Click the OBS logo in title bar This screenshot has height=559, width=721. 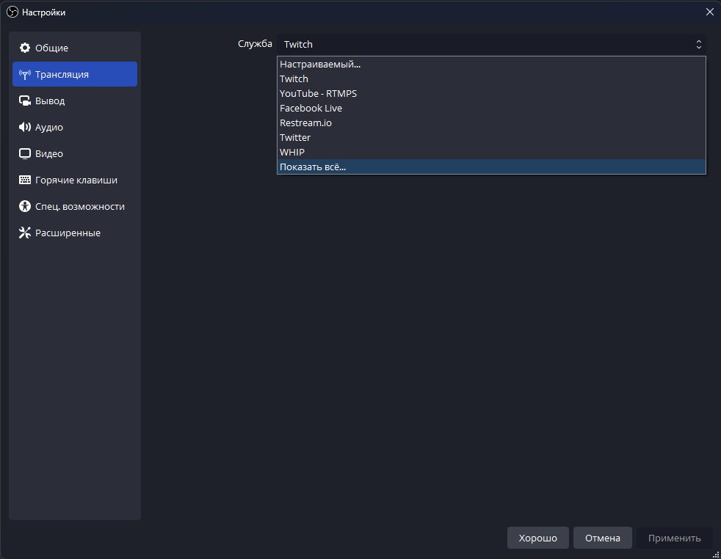tap(12, 12)
